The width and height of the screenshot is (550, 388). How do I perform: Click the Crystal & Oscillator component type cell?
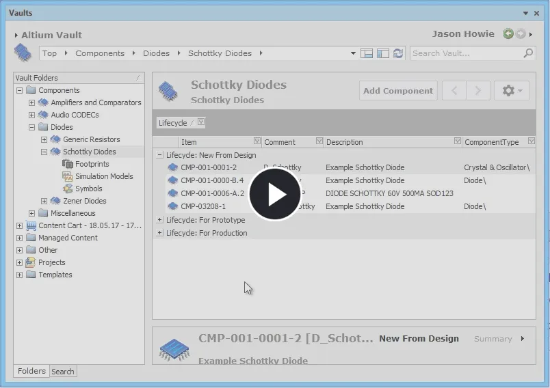coord(497,167)
